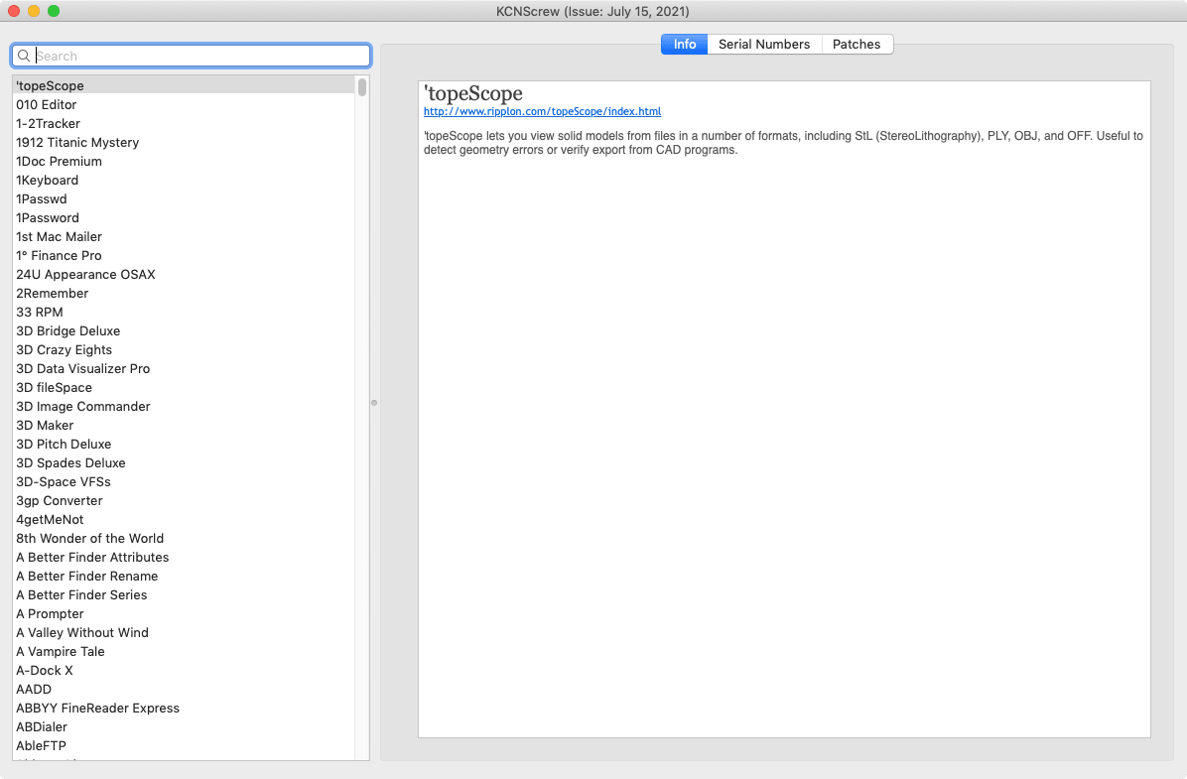
Task: Pick A Better Finder Rename
Action: 87,576
